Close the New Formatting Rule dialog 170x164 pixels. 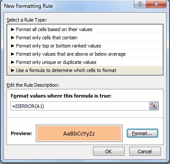(156, 4)
